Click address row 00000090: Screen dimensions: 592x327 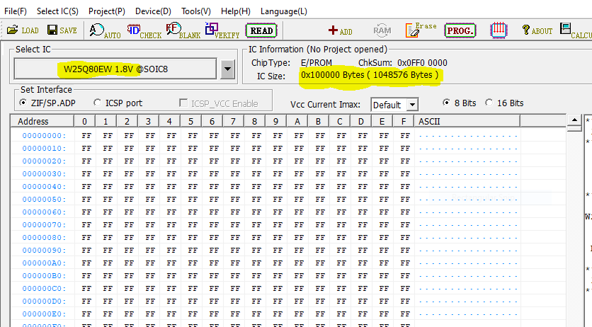point(44,251)
